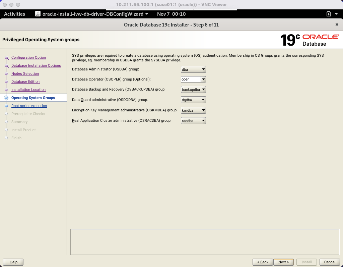Click the Database Operator (OSOPER) group label
This screenshot has width=343, height=267.
click(x=111, y=79)
